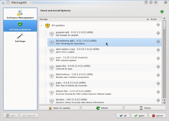Select poppler-qt4 - 0.12.1-1.fc12 package
Viewport: 169px width, 121px height.
click(105, 34)
